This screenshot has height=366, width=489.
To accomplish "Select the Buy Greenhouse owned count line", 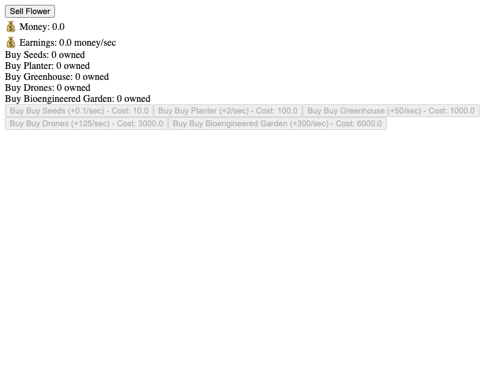I will click(x=57, y=77).
